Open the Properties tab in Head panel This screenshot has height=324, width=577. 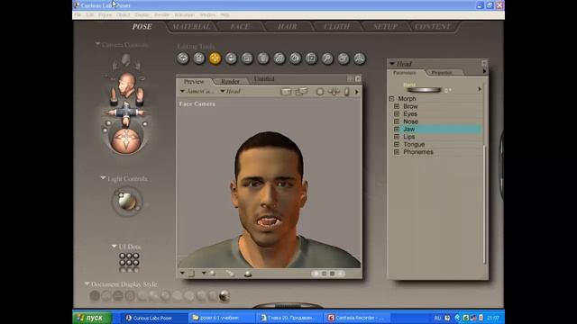tap(442, 73)
